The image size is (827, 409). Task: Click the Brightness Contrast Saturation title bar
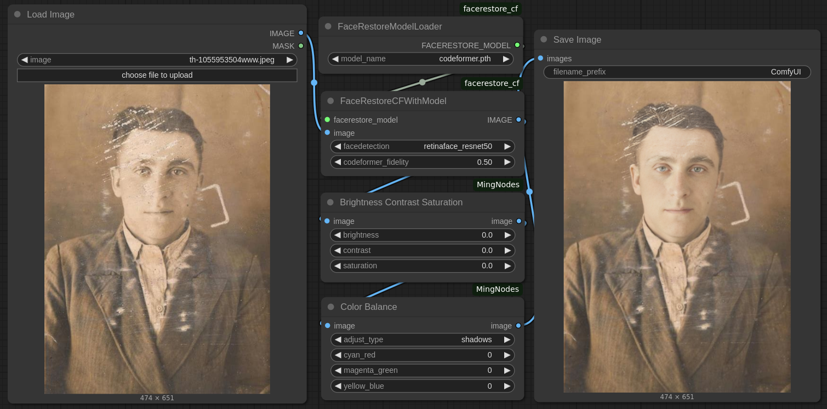click(401, 203)
